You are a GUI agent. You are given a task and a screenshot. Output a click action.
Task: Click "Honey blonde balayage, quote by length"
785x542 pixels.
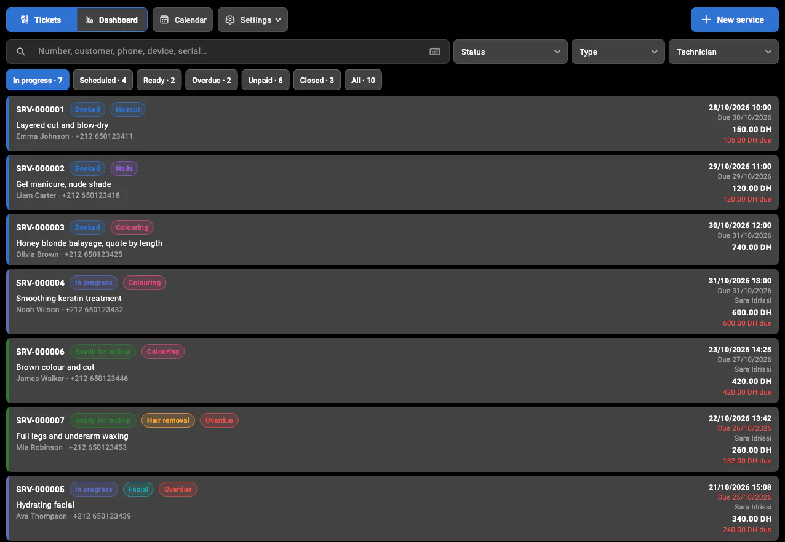tap(89, 243)
